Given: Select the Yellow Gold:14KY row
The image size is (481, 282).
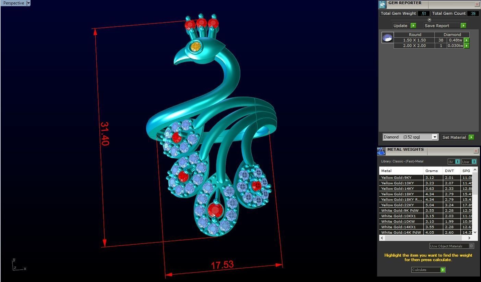Looking at the screenshot, I should pyautogui.click(x=425, y=188).
